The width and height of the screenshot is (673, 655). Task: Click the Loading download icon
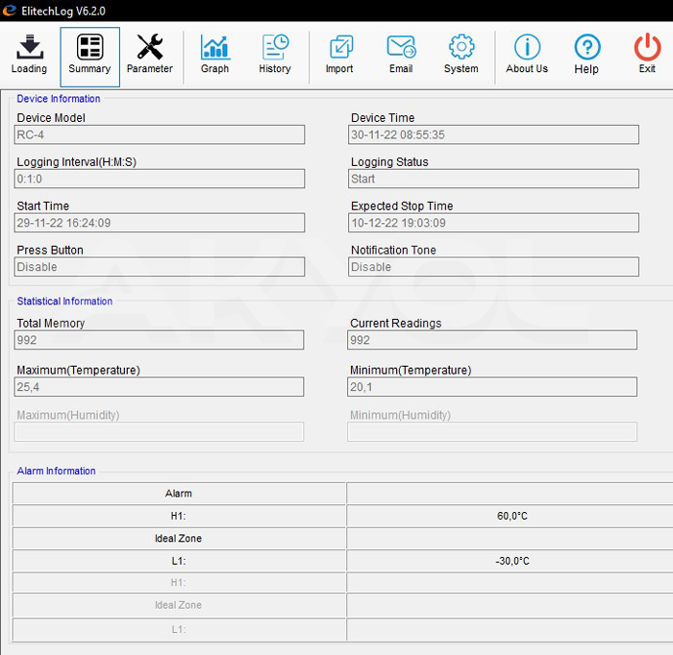(x=29, y=47)
